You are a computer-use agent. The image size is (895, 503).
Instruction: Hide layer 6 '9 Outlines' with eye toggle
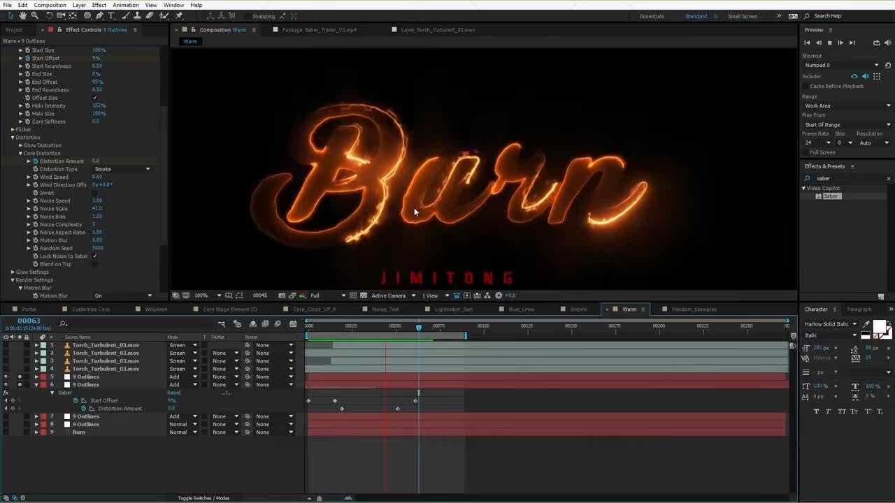(x=6, y=384)
